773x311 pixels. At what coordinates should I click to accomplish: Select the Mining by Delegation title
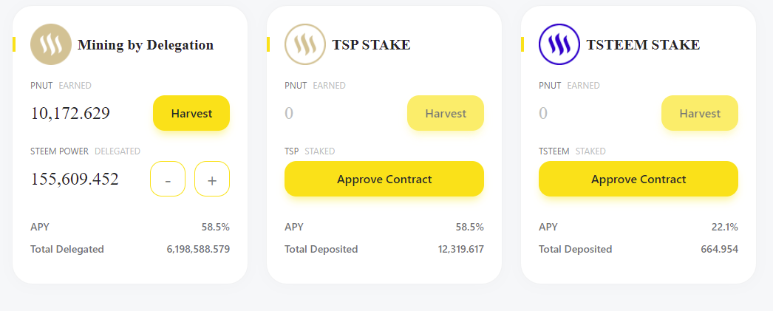point(146,45)
